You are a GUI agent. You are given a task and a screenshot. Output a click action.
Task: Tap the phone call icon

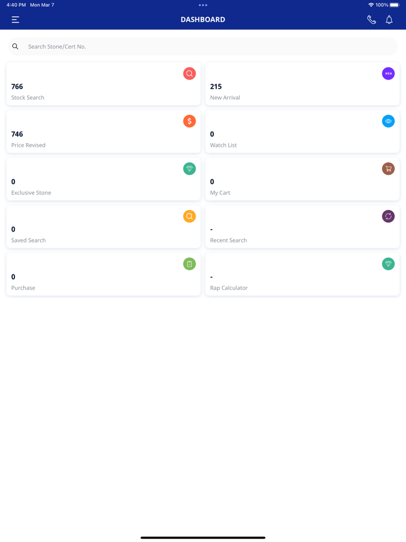pos(372,20)
